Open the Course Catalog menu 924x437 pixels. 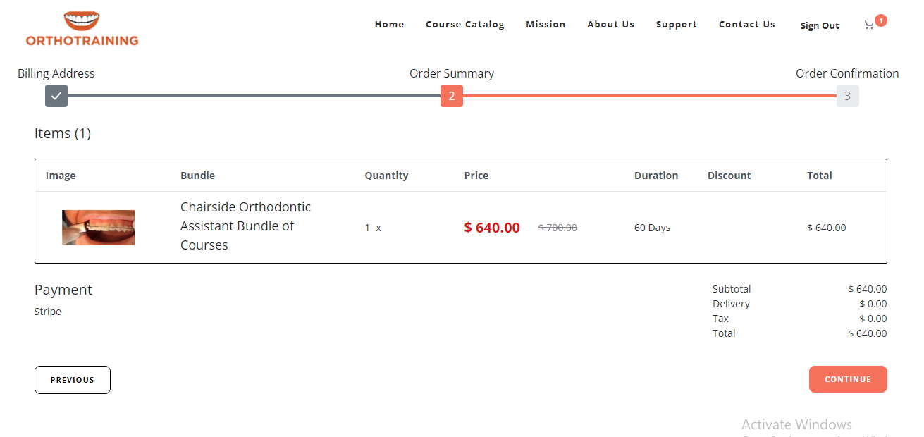pos(465,25)
